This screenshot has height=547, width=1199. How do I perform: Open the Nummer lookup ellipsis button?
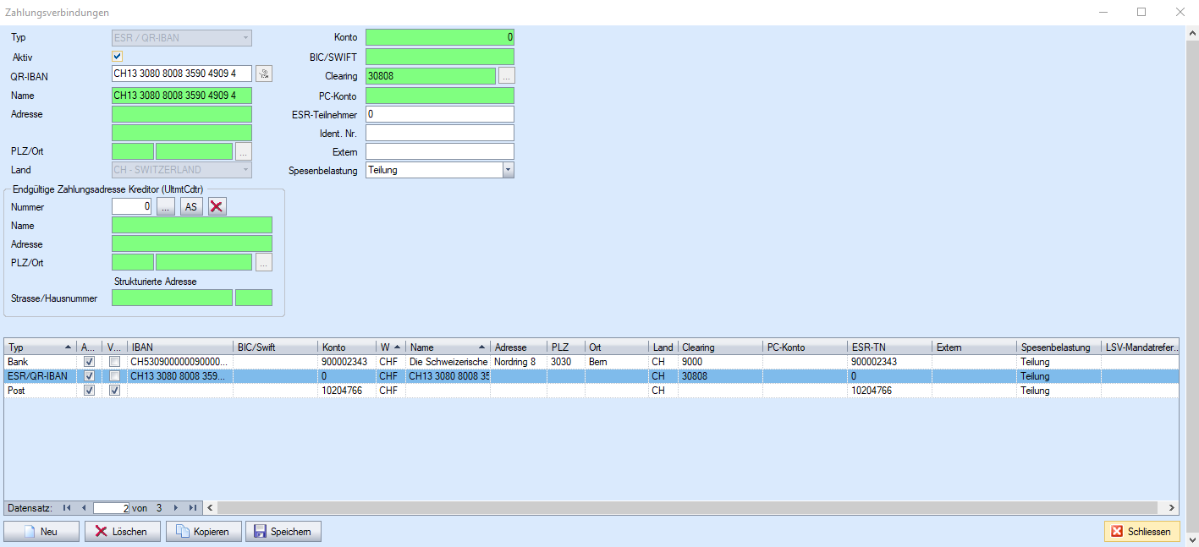pos(166,207)
